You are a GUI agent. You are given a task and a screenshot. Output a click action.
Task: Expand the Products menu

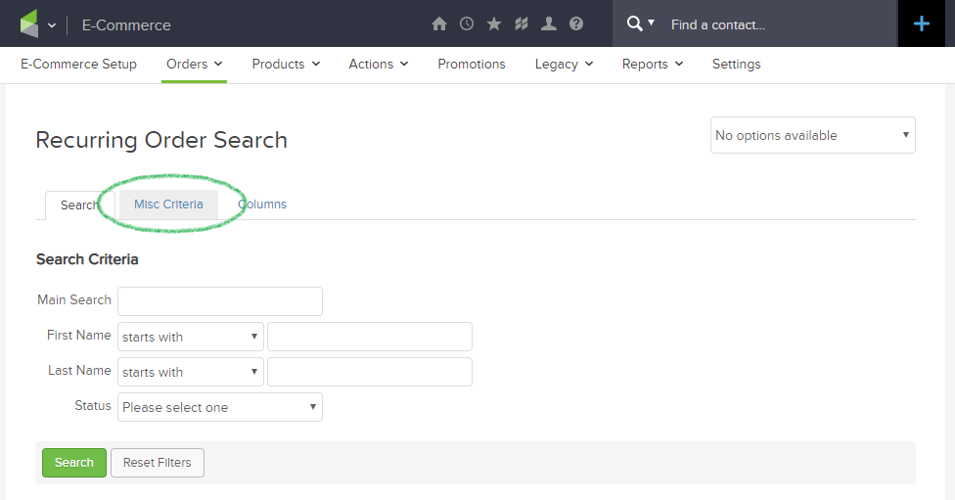(286, 64)
